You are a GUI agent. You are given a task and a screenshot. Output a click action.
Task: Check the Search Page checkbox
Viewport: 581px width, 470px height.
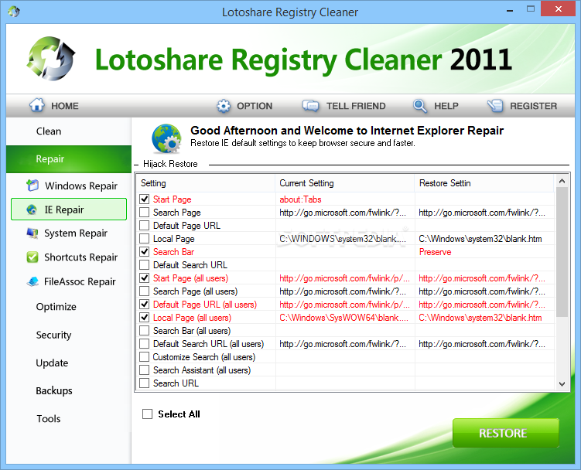[x=145, y=213]
